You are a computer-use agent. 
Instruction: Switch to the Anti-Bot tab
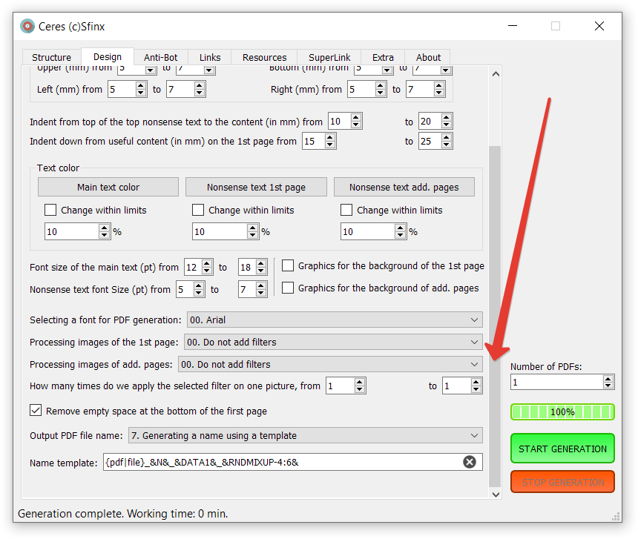160,57
